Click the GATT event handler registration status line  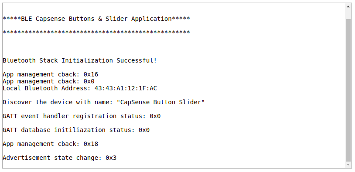point(82,116)
